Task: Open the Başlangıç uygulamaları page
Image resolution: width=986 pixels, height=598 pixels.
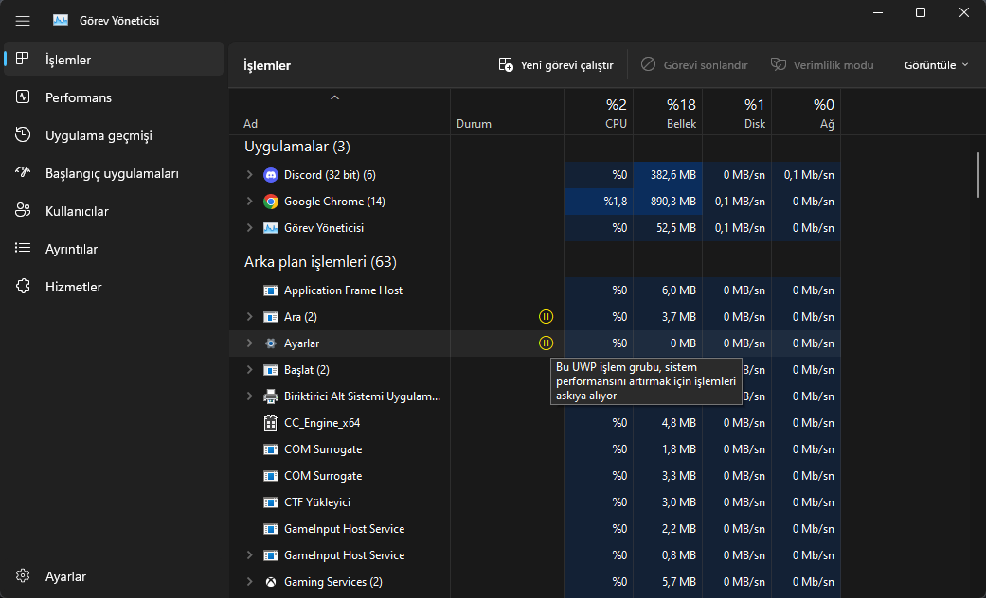Action: (x=111, y=173)
